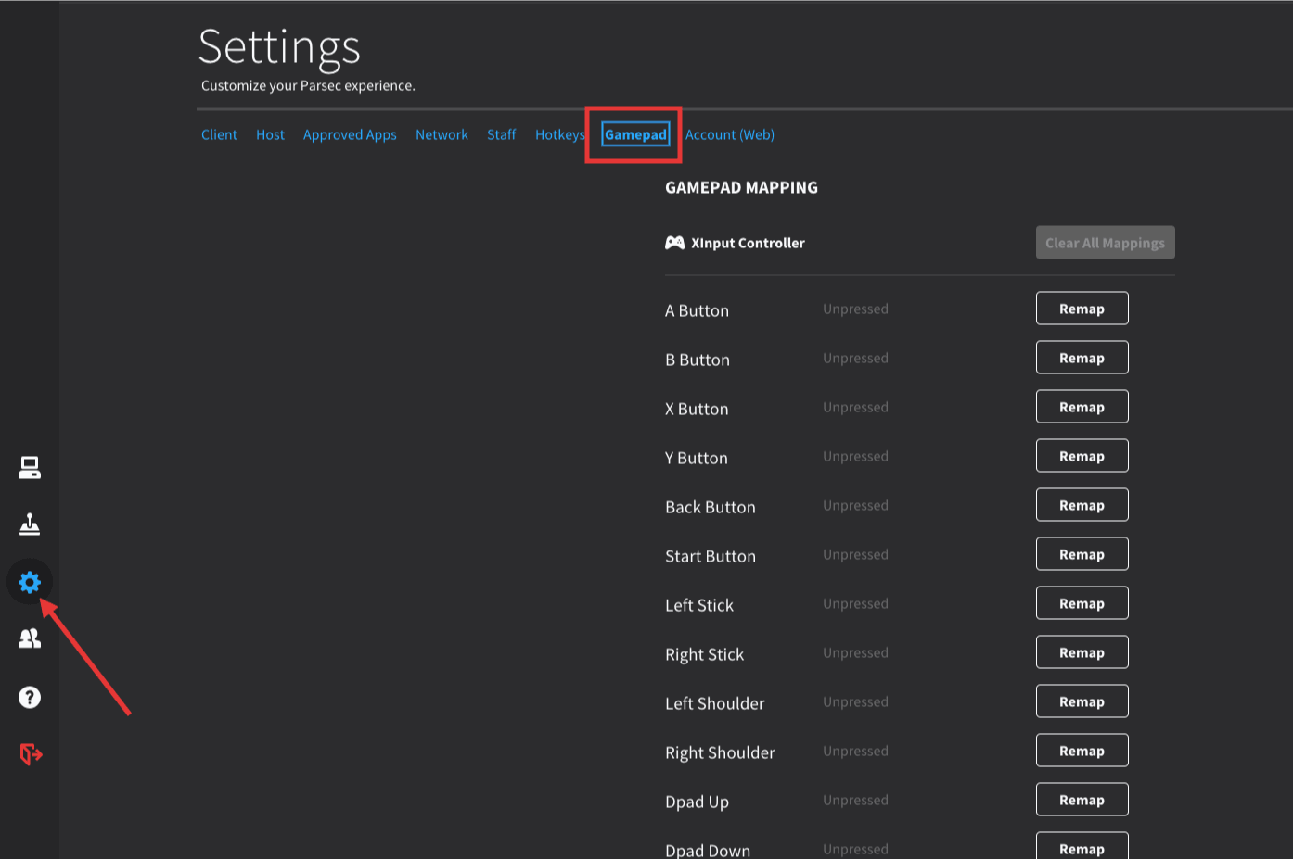This screenshot has width=1293, height=859.
Task: Remap the Dpad Up input
Action: (1082, 800)
